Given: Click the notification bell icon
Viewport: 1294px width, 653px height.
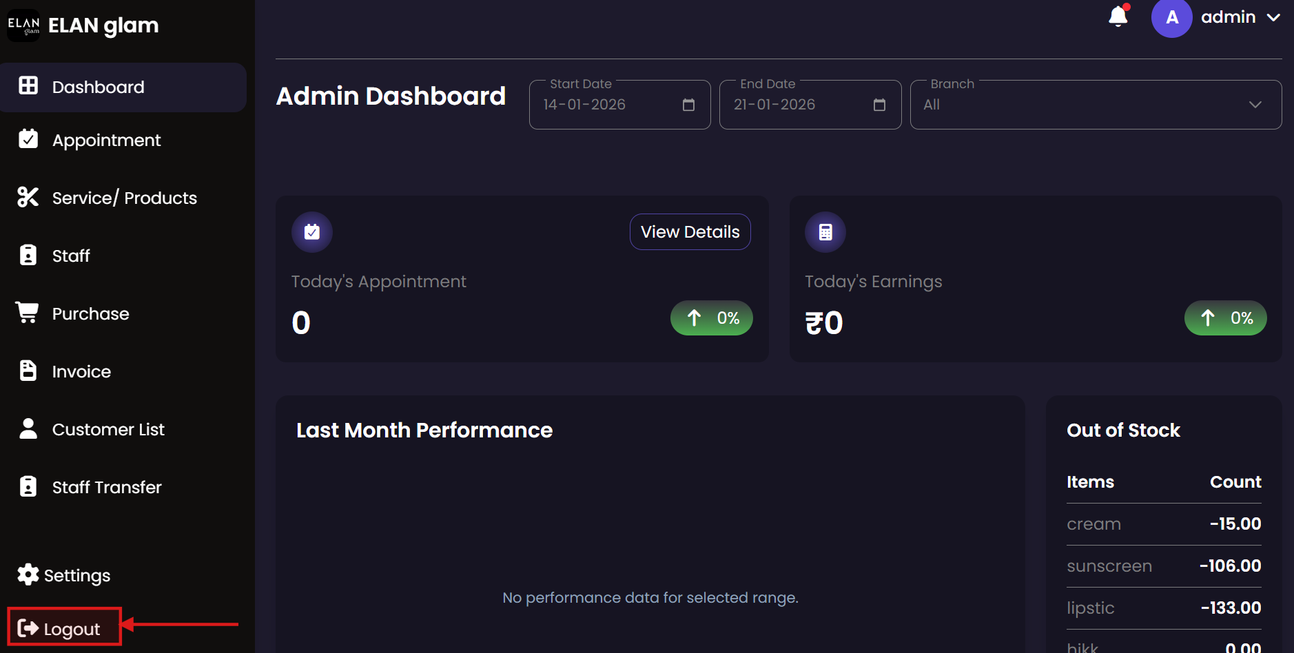Looking at the screenshot, I should (1118, 16).
